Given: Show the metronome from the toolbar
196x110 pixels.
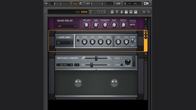Looking at the screenshot, I should [122, 12].
